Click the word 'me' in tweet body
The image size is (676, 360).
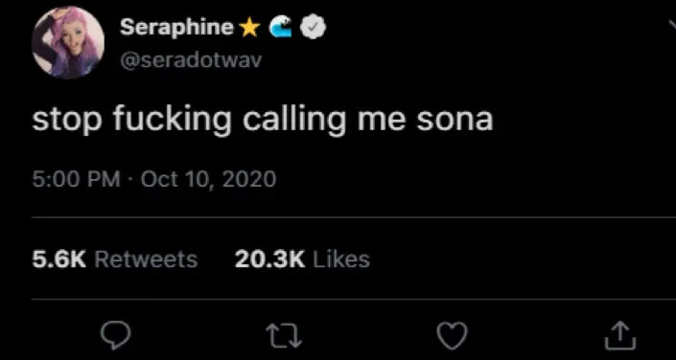[x=381, y=121]
